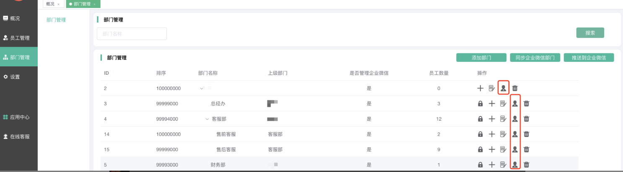The width and height of the screenshot is (623, 172).
Task: Click the 添加部门 button
Action: tap(481, 58)
